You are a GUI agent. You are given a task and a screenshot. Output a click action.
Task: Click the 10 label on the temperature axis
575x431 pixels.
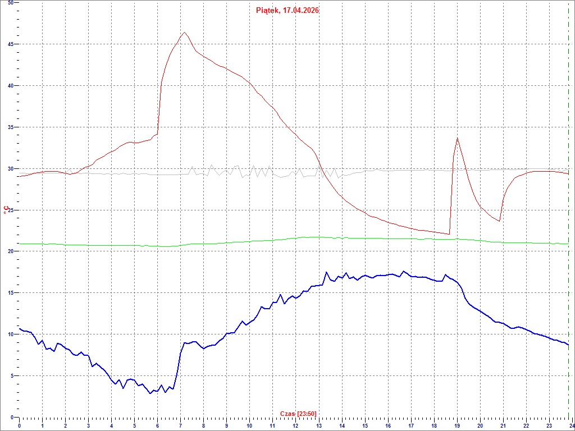[11, 334]
